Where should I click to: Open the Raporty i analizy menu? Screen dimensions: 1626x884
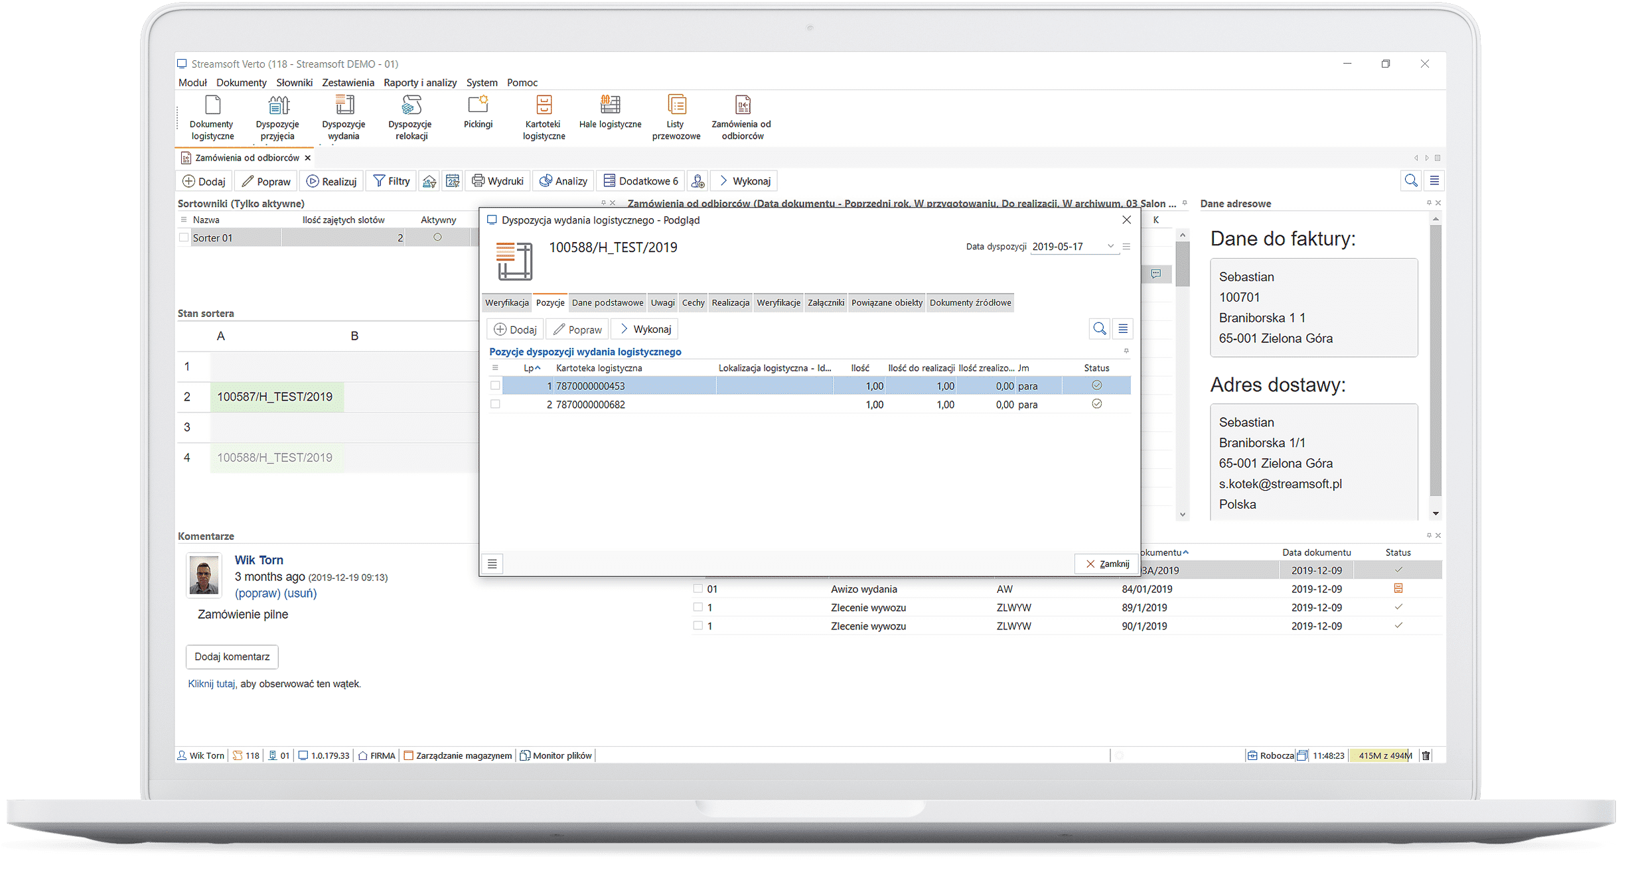[x=420, y=82]
